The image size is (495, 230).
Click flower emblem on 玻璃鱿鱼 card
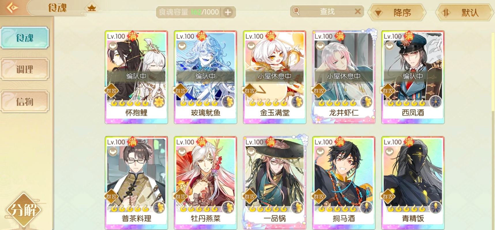pos(228,102)
